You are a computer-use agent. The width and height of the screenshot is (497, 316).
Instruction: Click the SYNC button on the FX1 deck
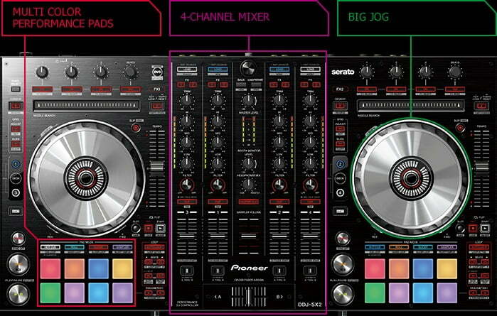18,239
